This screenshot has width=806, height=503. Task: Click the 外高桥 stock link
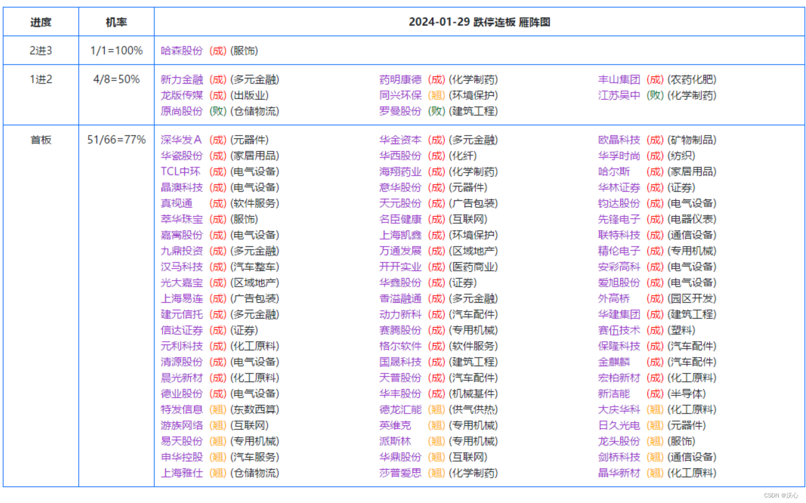pyautogui.click(x=614, y=299)
